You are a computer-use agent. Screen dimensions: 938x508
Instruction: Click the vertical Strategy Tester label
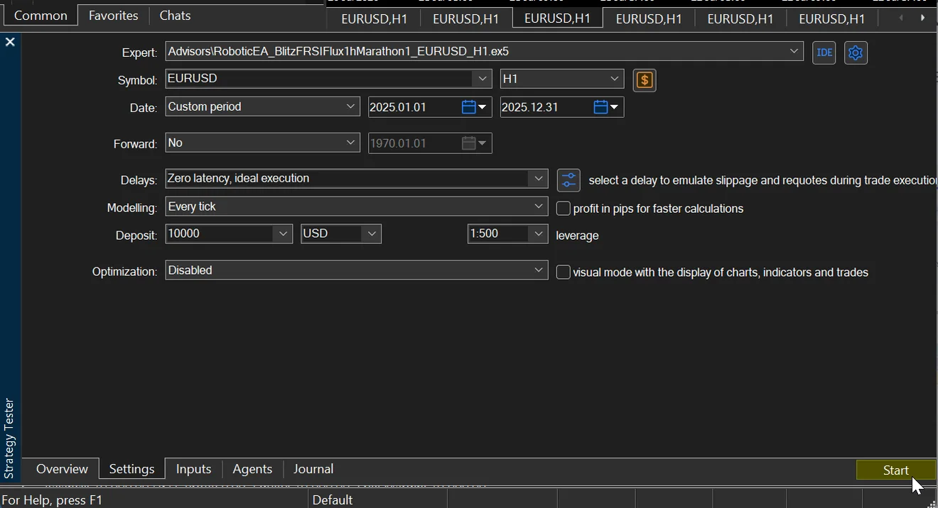[x=9, y=438]
